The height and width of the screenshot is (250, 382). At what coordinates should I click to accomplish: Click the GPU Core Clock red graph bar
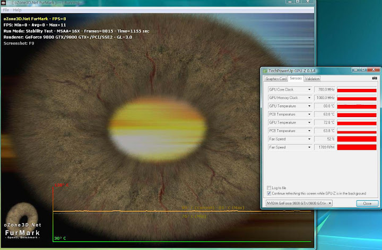coord(357,90)
